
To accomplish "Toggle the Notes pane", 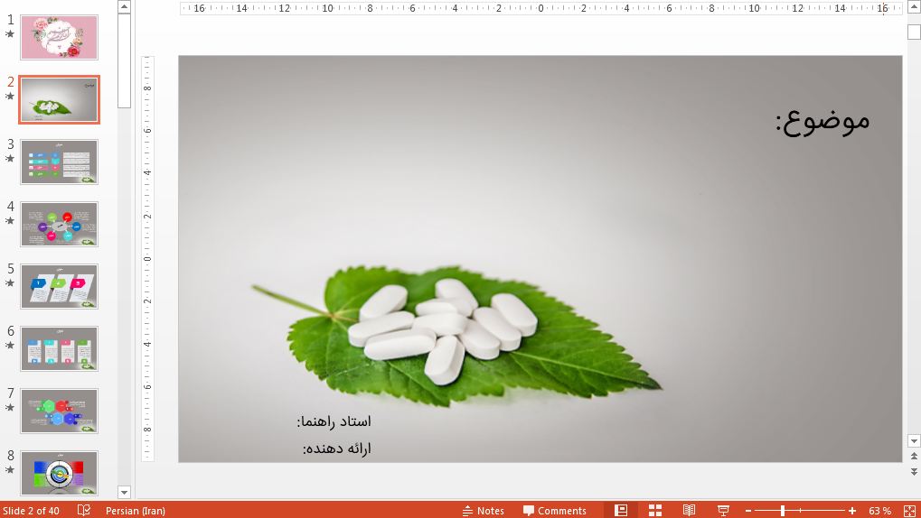I will click(483, 511).
